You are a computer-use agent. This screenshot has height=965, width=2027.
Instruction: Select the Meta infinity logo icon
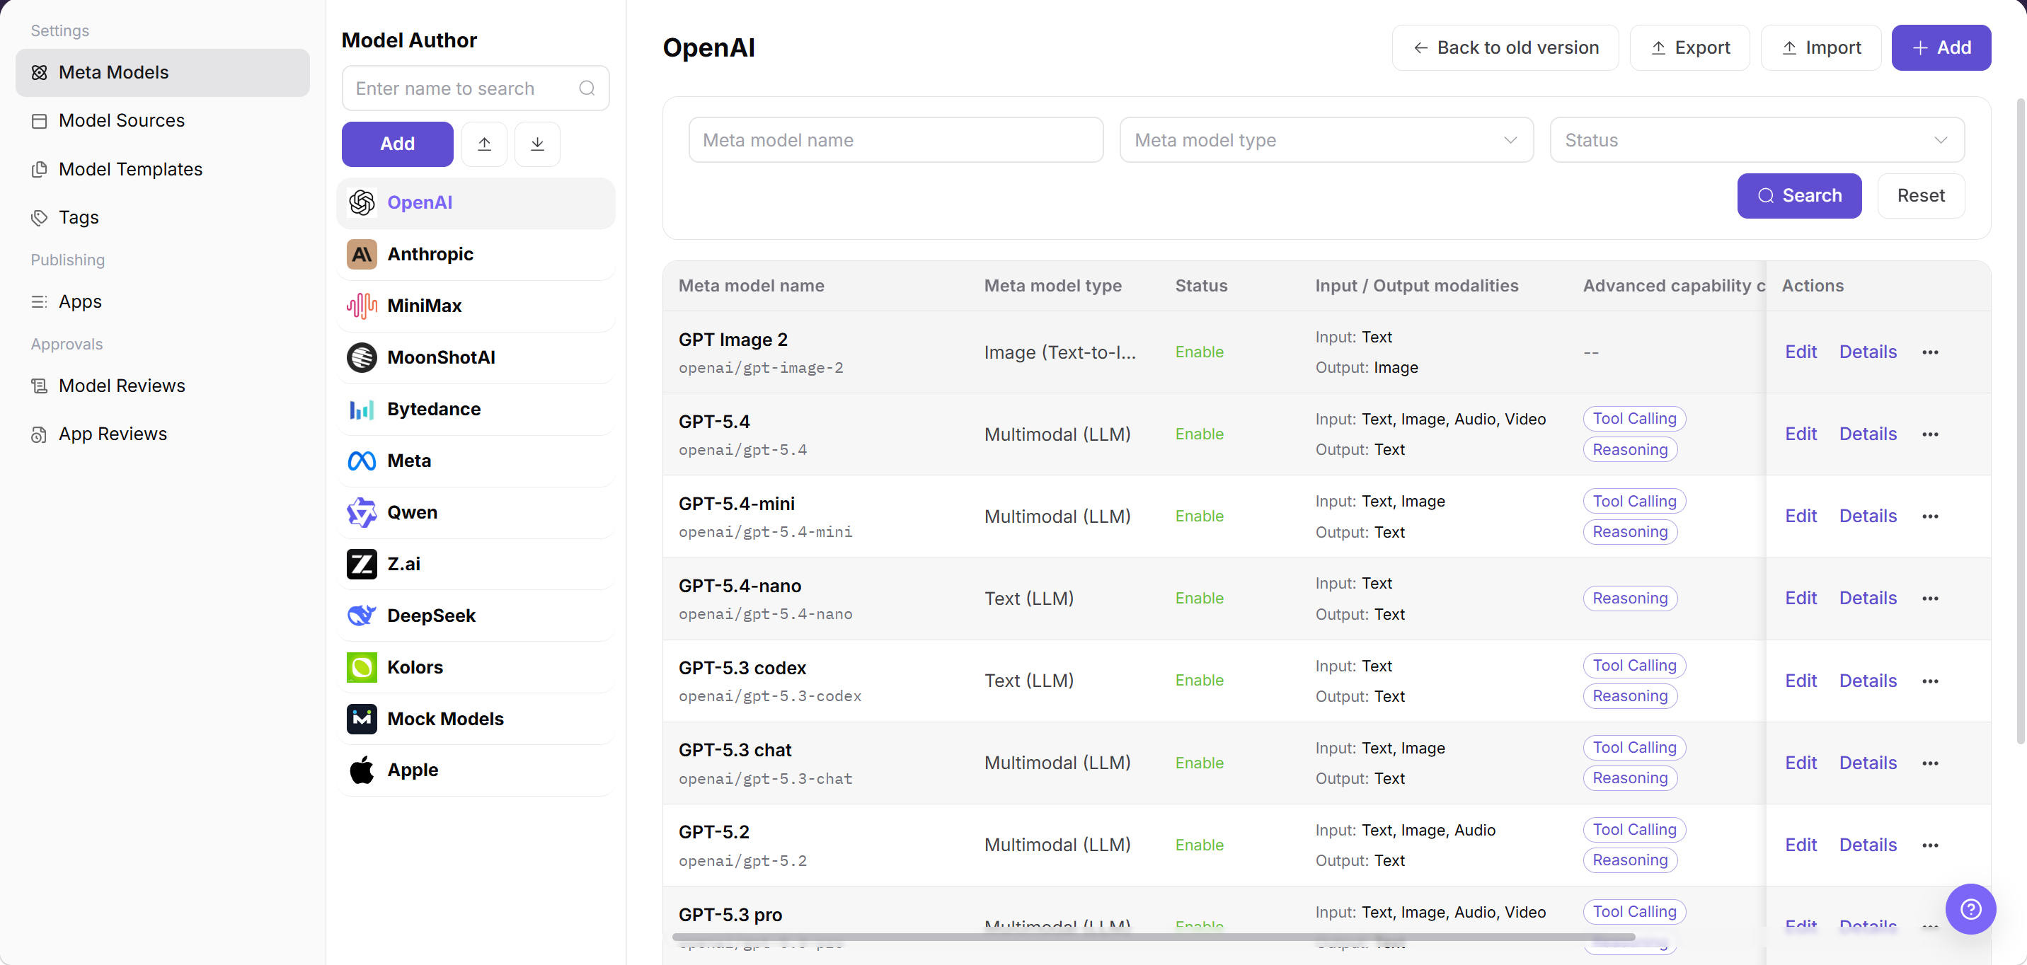(361, 461)
